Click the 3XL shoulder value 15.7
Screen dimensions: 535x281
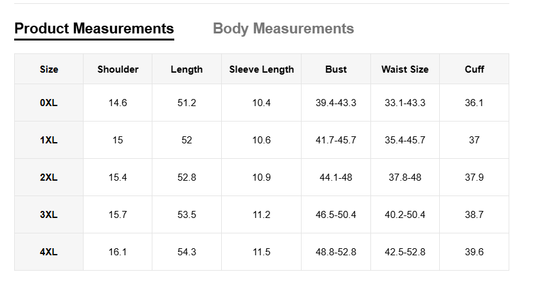click(x=118, y=215)
